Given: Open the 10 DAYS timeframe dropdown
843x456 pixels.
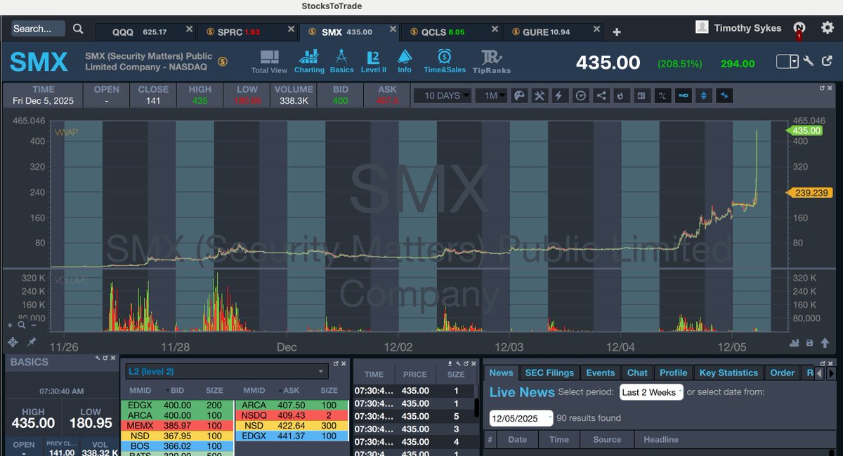Looking at the screenshot, I should (x=442, y=95).
